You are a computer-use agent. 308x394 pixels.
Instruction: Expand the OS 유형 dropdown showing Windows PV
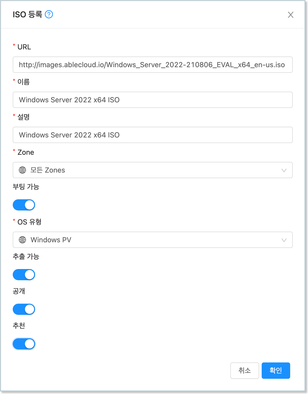click(152, 240)
